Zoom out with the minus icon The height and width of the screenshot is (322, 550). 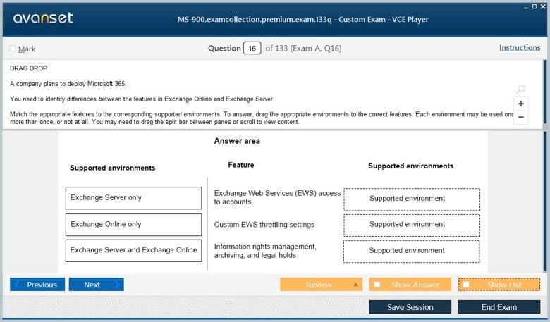521,117
